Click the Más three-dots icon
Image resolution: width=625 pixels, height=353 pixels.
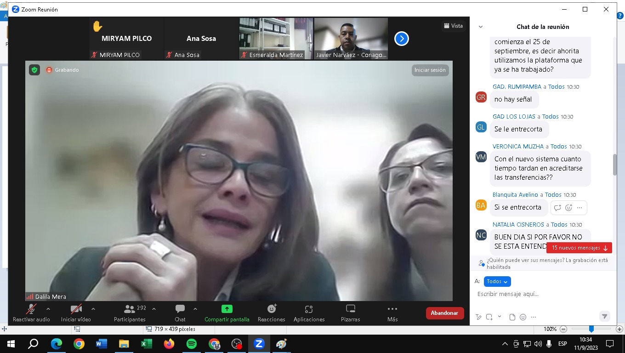pyautogui.click(x=392, y=309)
